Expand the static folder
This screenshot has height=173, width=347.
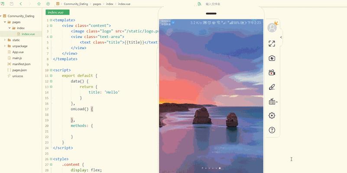[x=5, y=40]
